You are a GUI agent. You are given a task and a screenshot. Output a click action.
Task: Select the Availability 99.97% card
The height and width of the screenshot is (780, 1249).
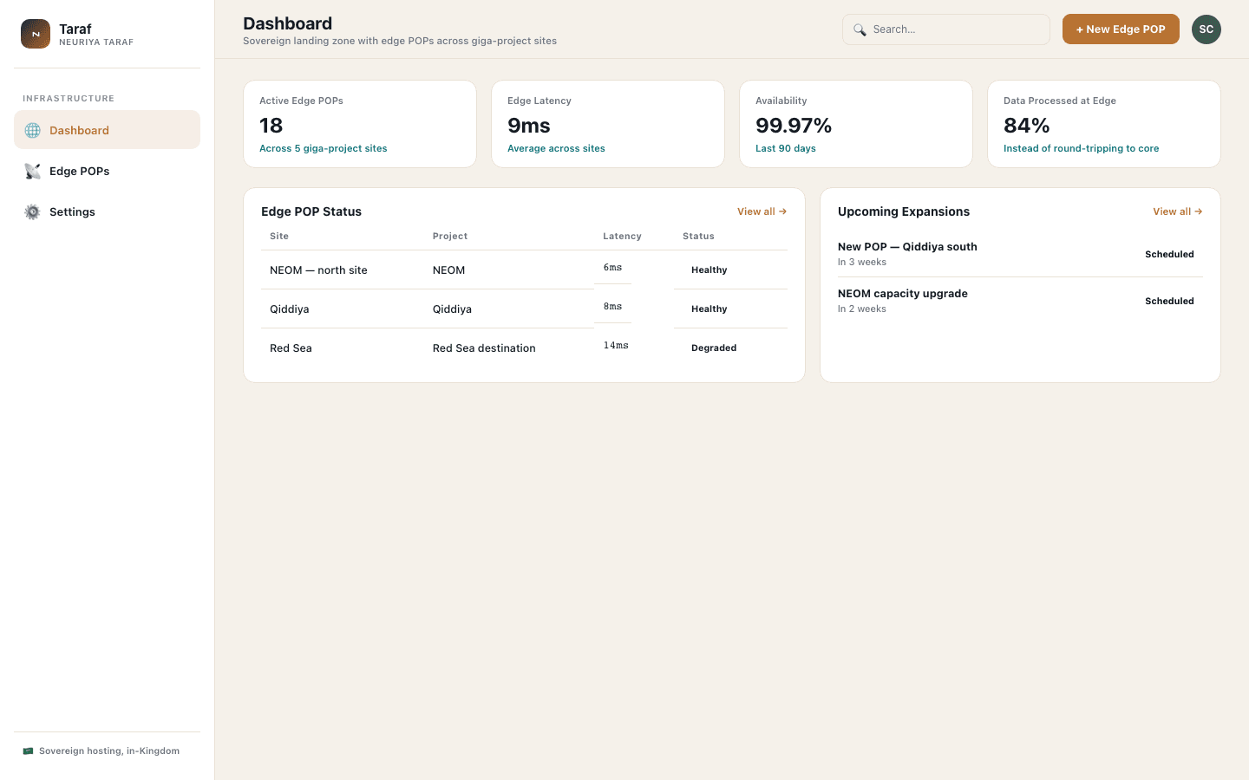click(856, 124)
